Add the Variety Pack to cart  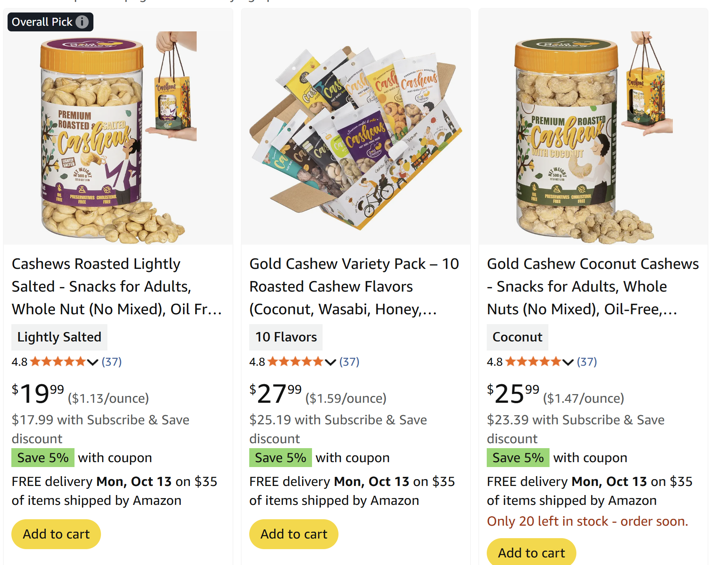coord(294,534)
